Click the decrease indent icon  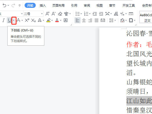pyautogui.click(x=95, y=14)
